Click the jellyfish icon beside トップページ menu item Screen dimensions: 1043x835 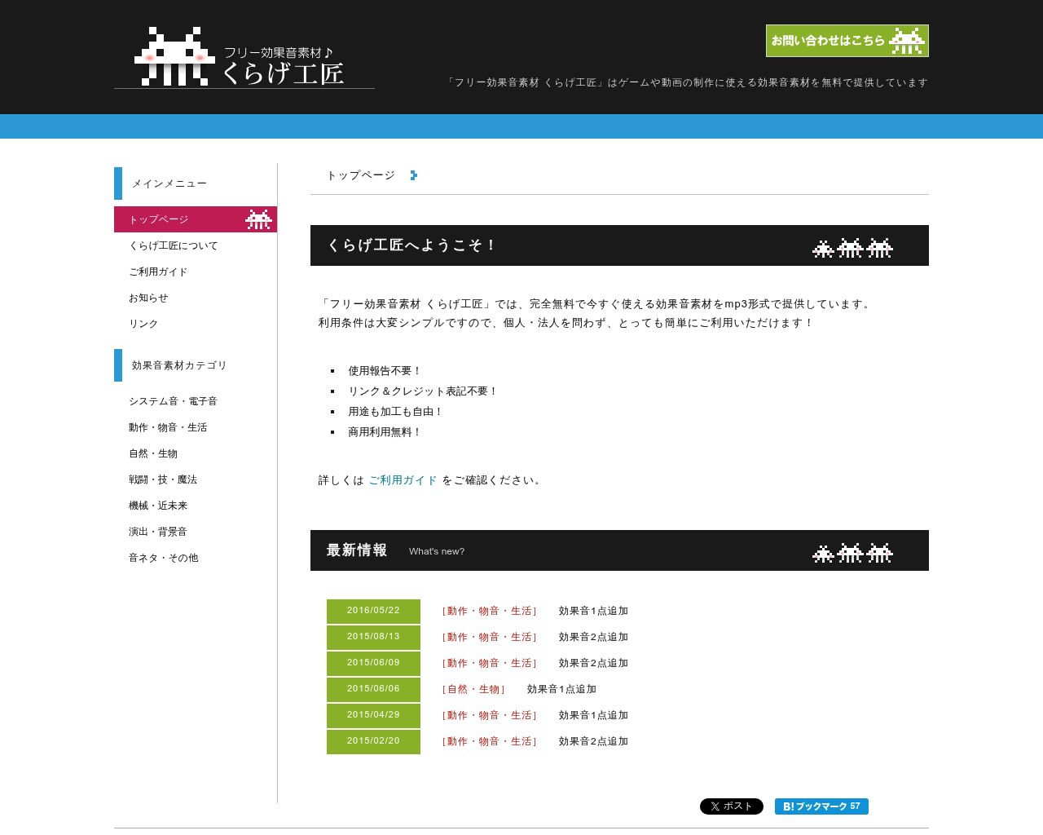click(x=258, y=219)
